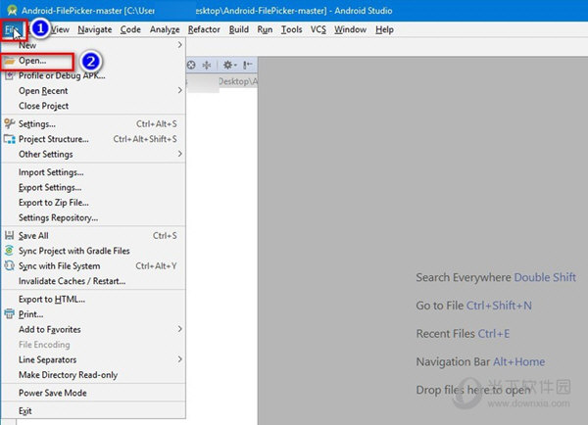Select Print... menu entry
Image resolution: width=588 pixels, height=425 pixels.
tap(93, 314)
